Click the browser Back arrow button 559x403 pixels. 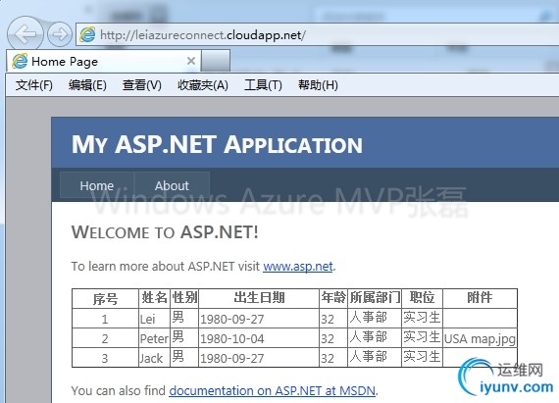click(x=25, y=34)
